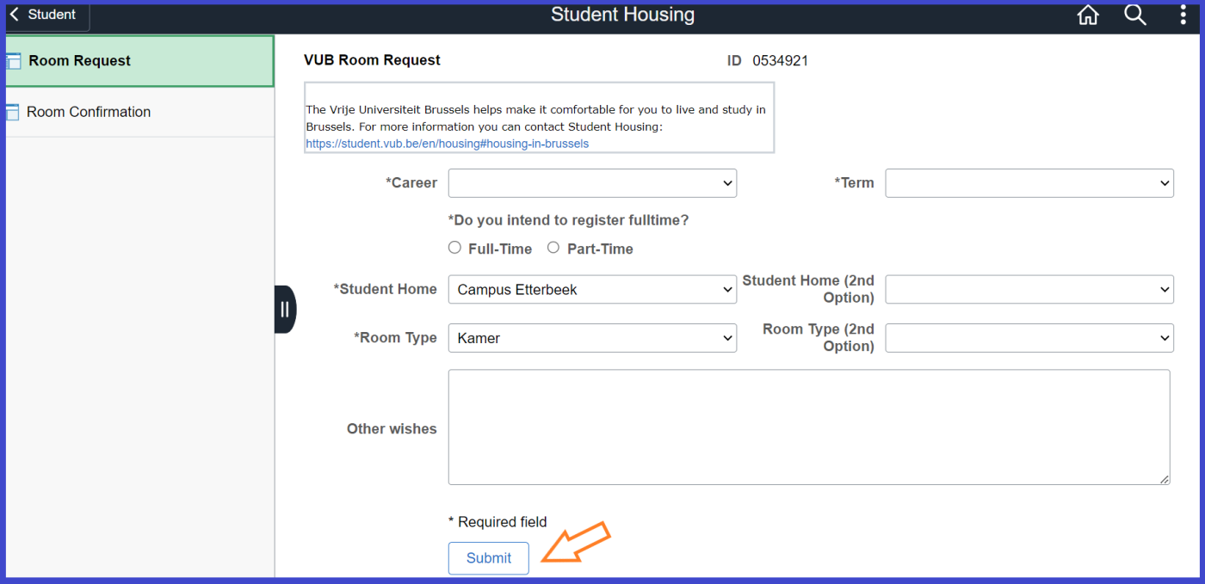Open Room Type (2nd Option) dropdown
Viewport: 1205px width, 584px height.
point(1029,338)
